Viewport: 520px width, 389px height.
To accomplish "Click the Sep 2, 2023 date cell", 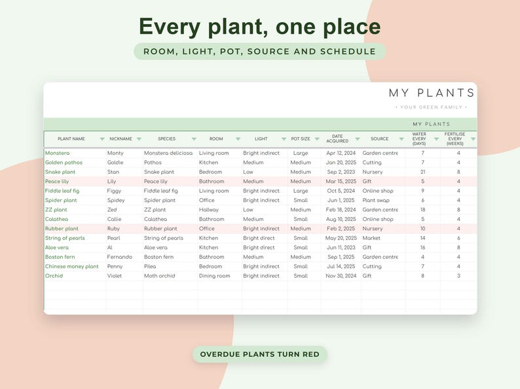I will tap(341, 172).
